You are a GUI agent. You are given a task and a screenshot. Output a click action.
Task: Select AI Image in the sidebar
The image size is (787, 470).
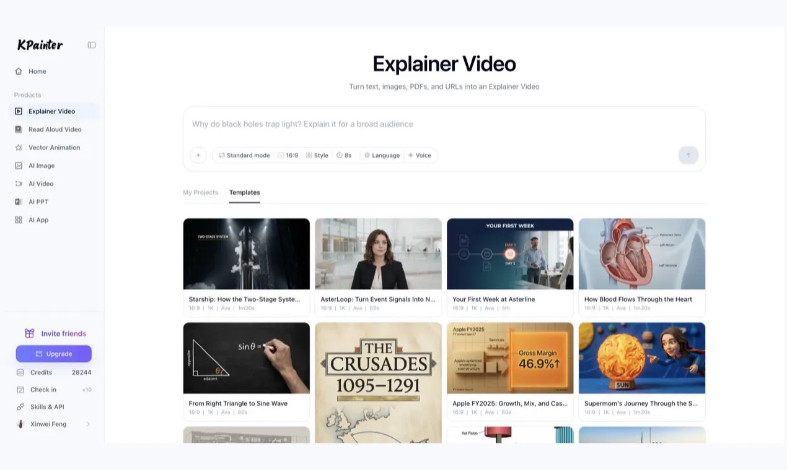click(x=53, y=166)
